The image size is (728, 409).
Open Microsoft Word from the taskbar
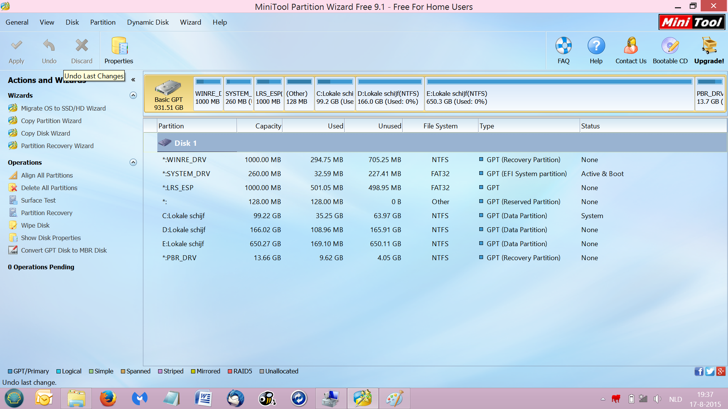[x=203, y=398]
